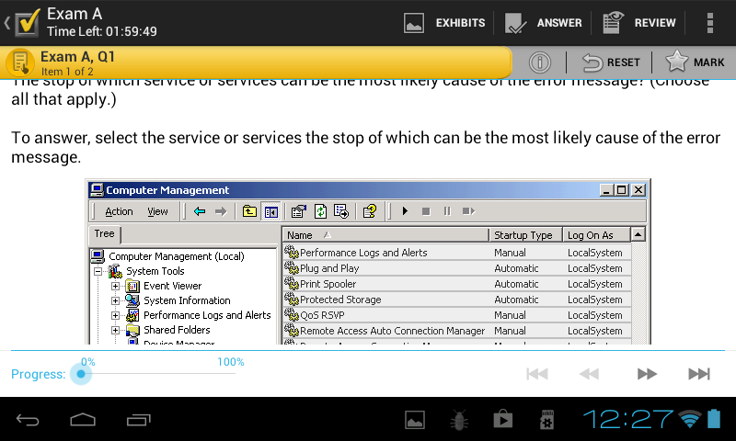Select the Plug and Play service
Image resolution: width=736 pixels, height=441 pixels.
(x=329, y=268)
